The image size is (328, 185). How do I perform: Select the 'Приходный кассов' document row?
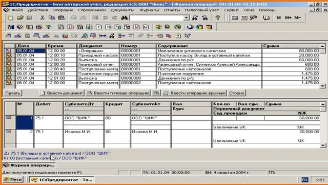(162, 55)
